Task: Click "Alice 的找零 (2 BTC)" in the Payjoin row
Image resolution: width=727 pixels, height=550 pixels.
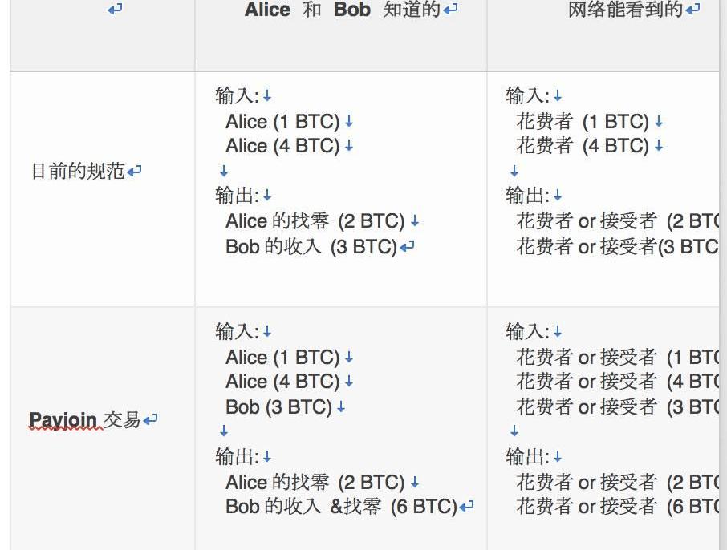Action: pos(315,482)
